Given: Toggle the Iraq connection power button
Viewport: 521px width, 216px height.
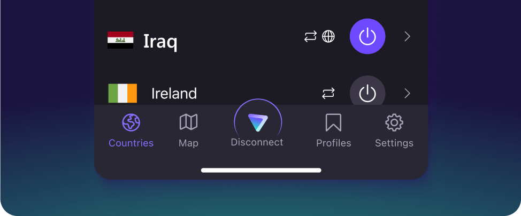Looking at the screenshot, I should (x=367, y=36).
